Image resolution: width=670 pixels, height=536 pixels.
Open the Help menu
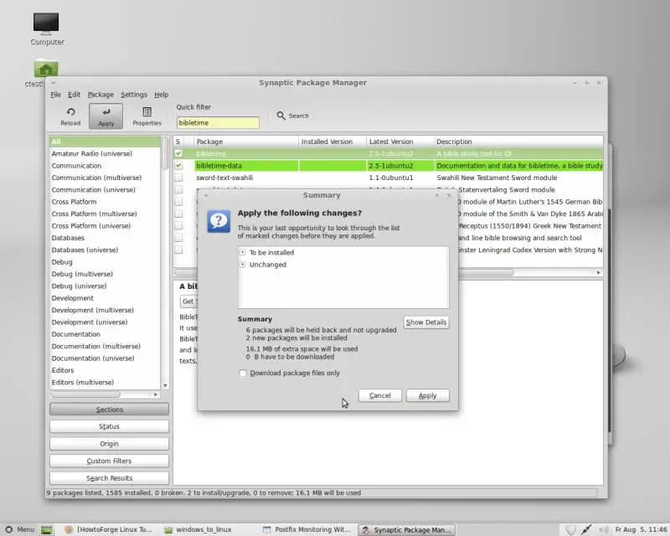(x=161, y=95)
